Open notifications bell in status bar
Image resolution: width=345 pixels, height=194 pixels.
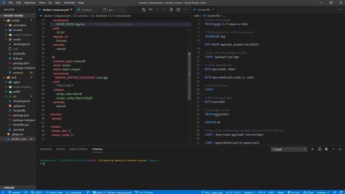click(x=341, y=192)
